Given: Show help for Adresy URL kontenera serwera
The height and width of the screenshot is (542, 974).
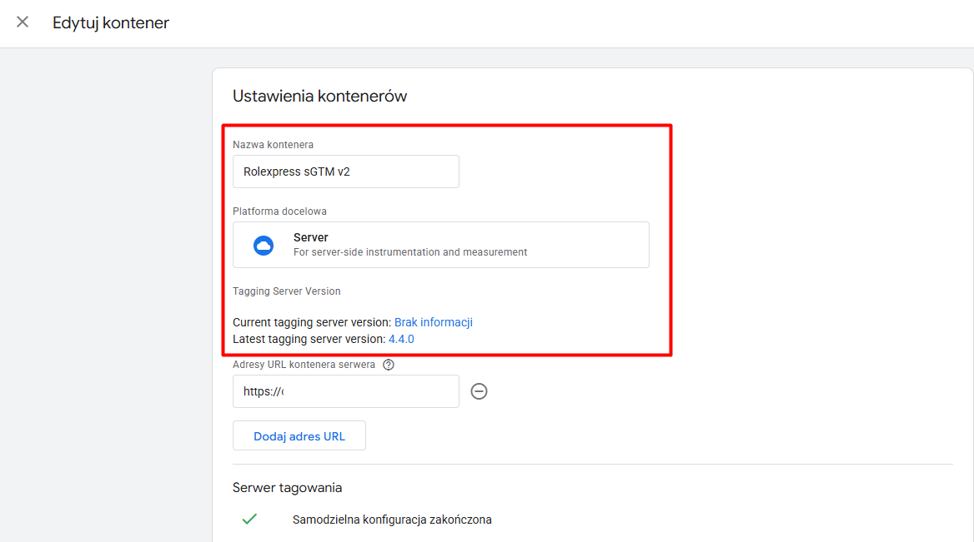Looking at the screenshot, I should click(x=389, y=365).
